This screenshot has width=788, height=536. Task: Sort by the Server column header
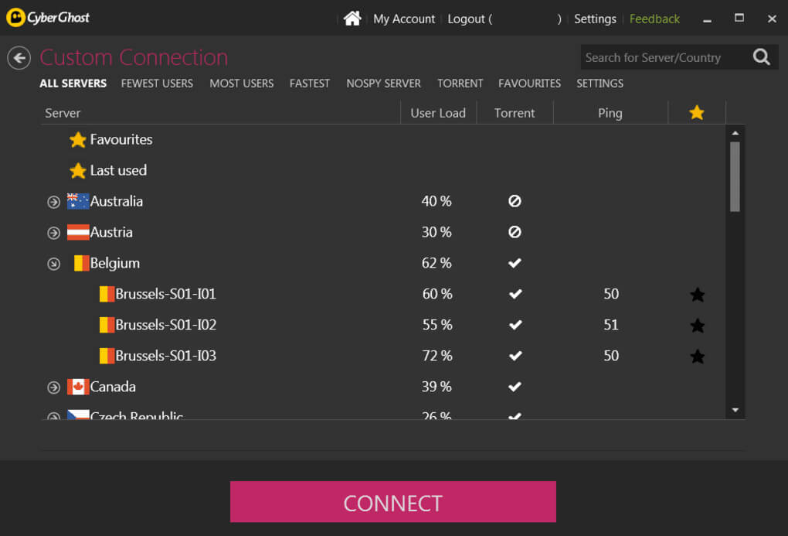(x=221, y=113)
